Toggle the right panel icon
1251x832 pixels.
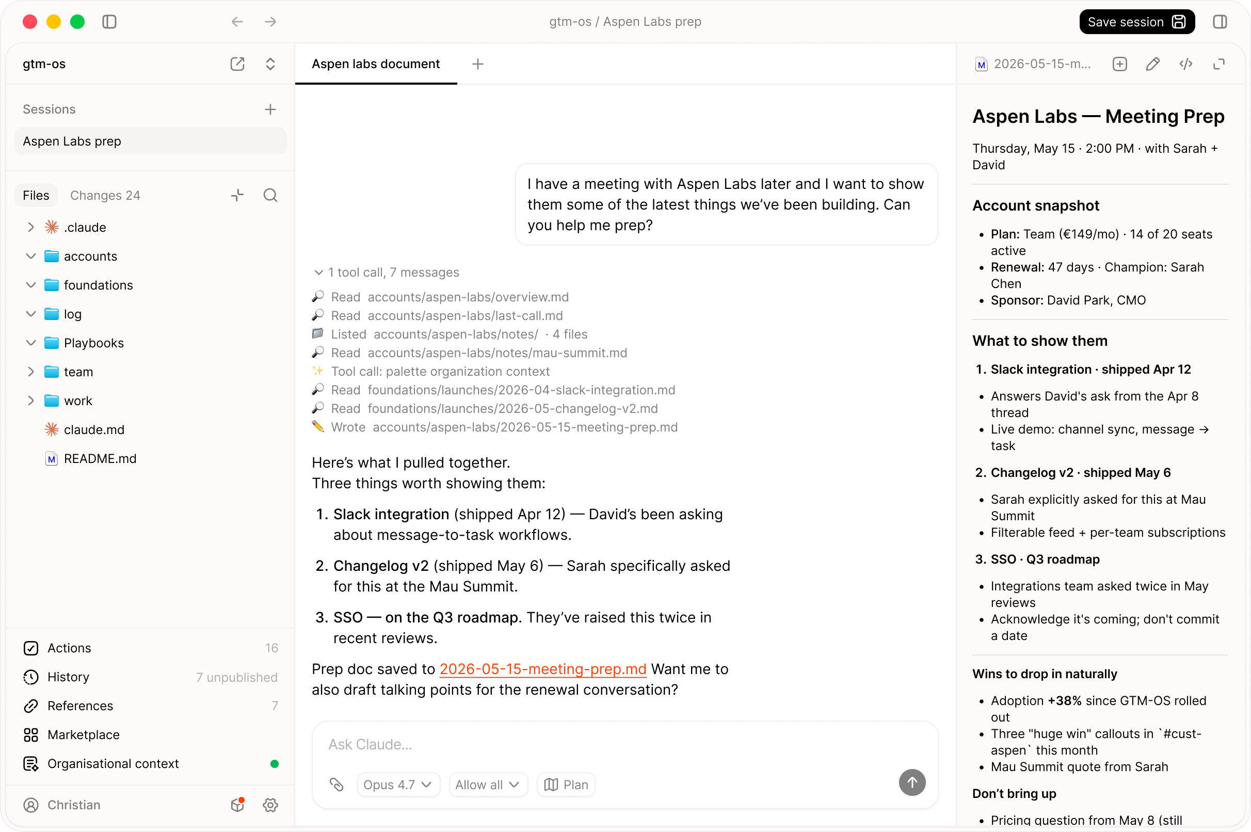pos(1220,22)
